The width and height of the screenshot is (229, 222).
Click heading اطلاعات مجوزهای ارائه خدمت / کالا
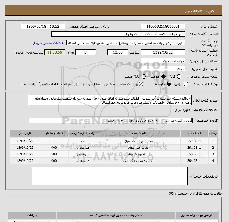click(196, 193)
